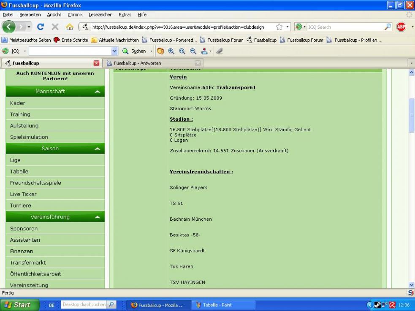Click the eraser icon in ICQ toolbar
The height and width of the screenshot is (311, 415).
click(x=220, y=51)
